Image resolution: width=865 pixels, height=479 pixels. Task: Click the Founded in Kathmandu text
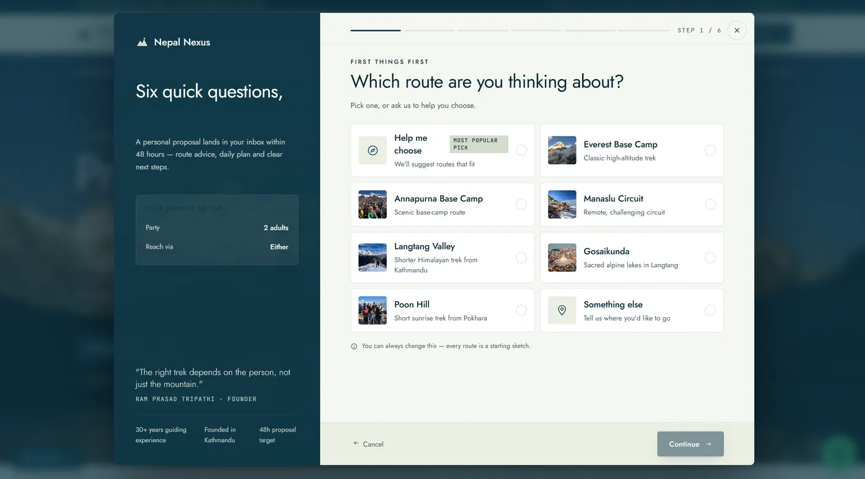click(220, 435)
